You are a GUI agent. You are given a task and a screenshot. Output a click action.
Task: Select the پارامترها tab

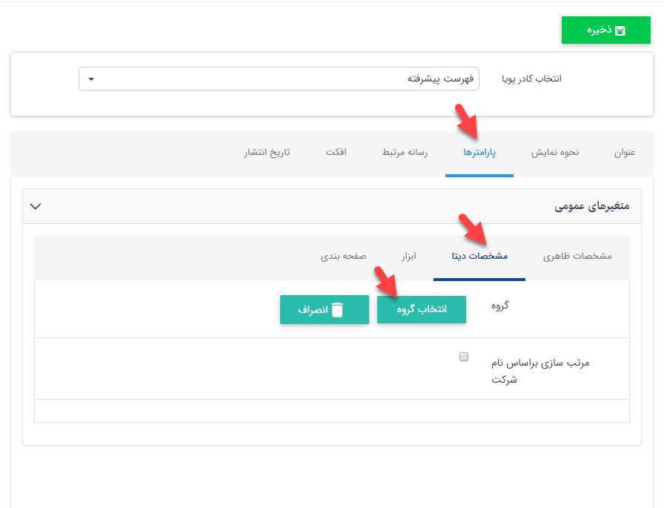click(479, 153)
